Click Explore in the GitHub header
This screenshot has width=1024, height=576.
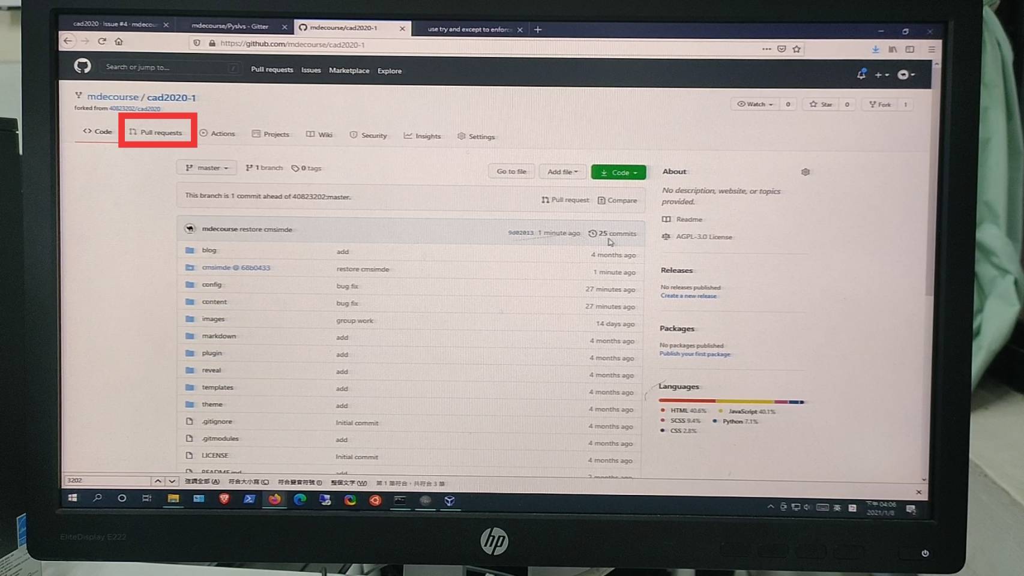(x=390, y=71)
